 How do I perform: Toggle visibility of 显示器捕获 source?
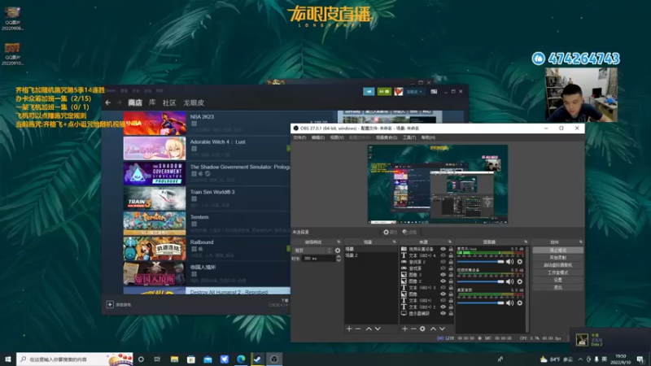pos(443,313)
